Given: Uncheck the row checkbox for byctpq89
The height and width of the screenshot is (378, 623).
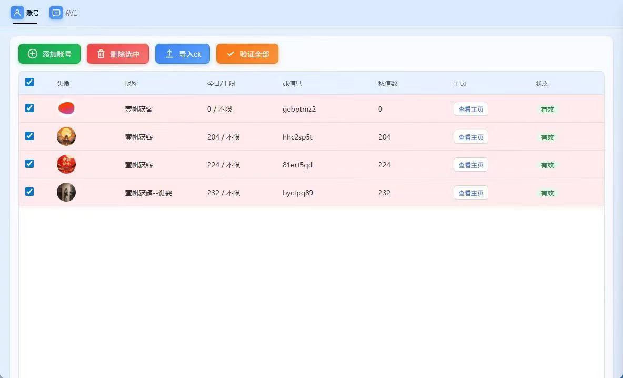Looking at the screenshot, I should [x=29, y=192].
